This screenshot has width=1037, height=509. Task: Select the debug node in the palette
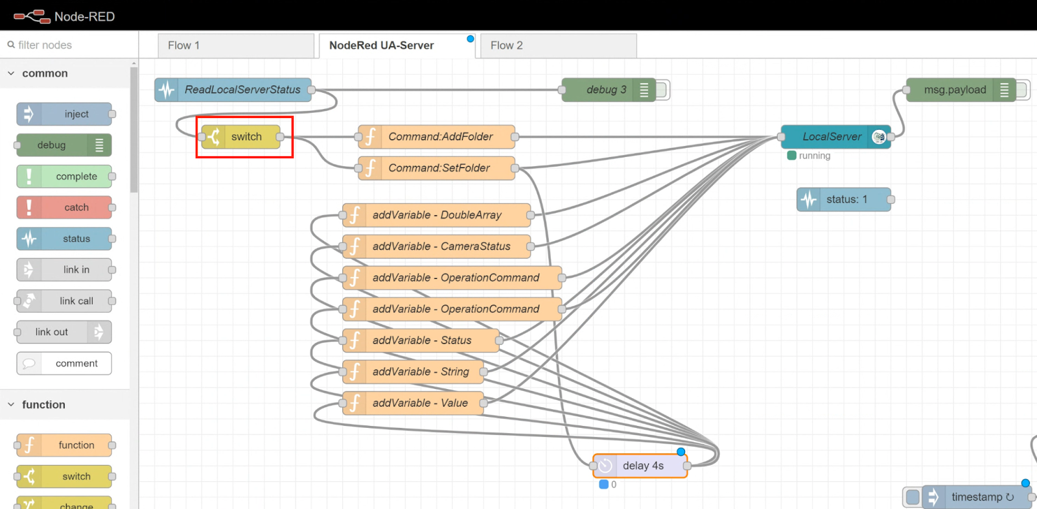pos(64,145)
